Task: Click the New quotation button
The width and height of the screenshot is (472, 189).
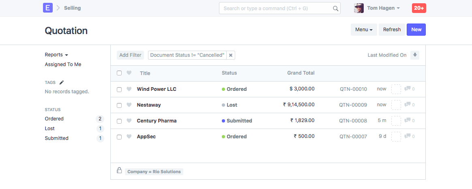Action: pos(416,30)
